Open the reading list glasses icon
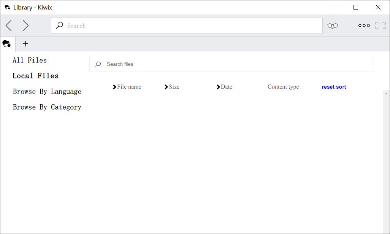390x234 pixels. tap(333, 25)
